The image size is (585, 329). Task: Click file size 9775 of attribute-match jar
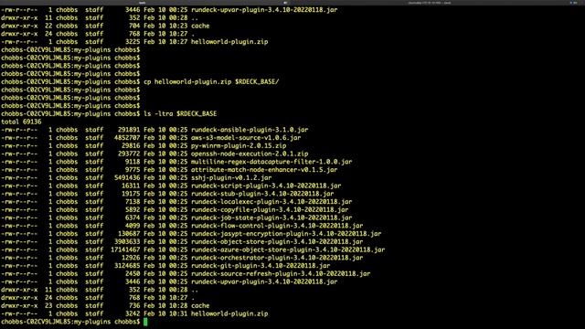click(133, 170)
